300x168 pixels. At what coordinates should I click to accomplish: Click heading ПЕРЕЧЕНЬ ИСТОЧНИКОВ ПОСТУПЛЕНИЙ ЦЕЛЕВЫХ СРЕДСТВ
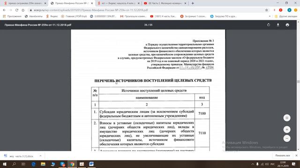(x=153, y=81)
